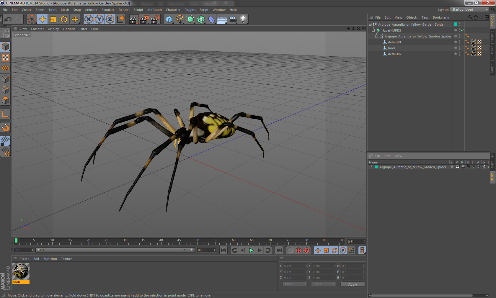Go to end of animation
The width and height of the screenshot is (496, 298).
coord(279,250)
